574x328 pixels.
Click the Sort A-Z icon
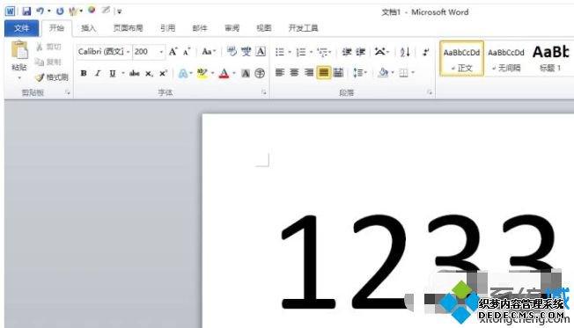point(405,52)
